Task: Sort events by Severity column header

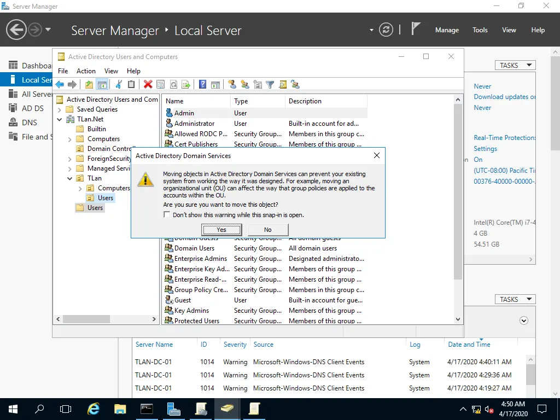Action: [x=235, y=345]
